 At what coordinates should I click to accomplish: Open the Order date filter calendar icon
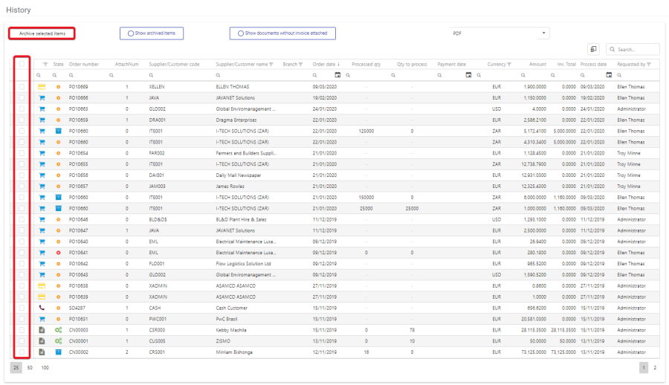(x=337, y=75)
